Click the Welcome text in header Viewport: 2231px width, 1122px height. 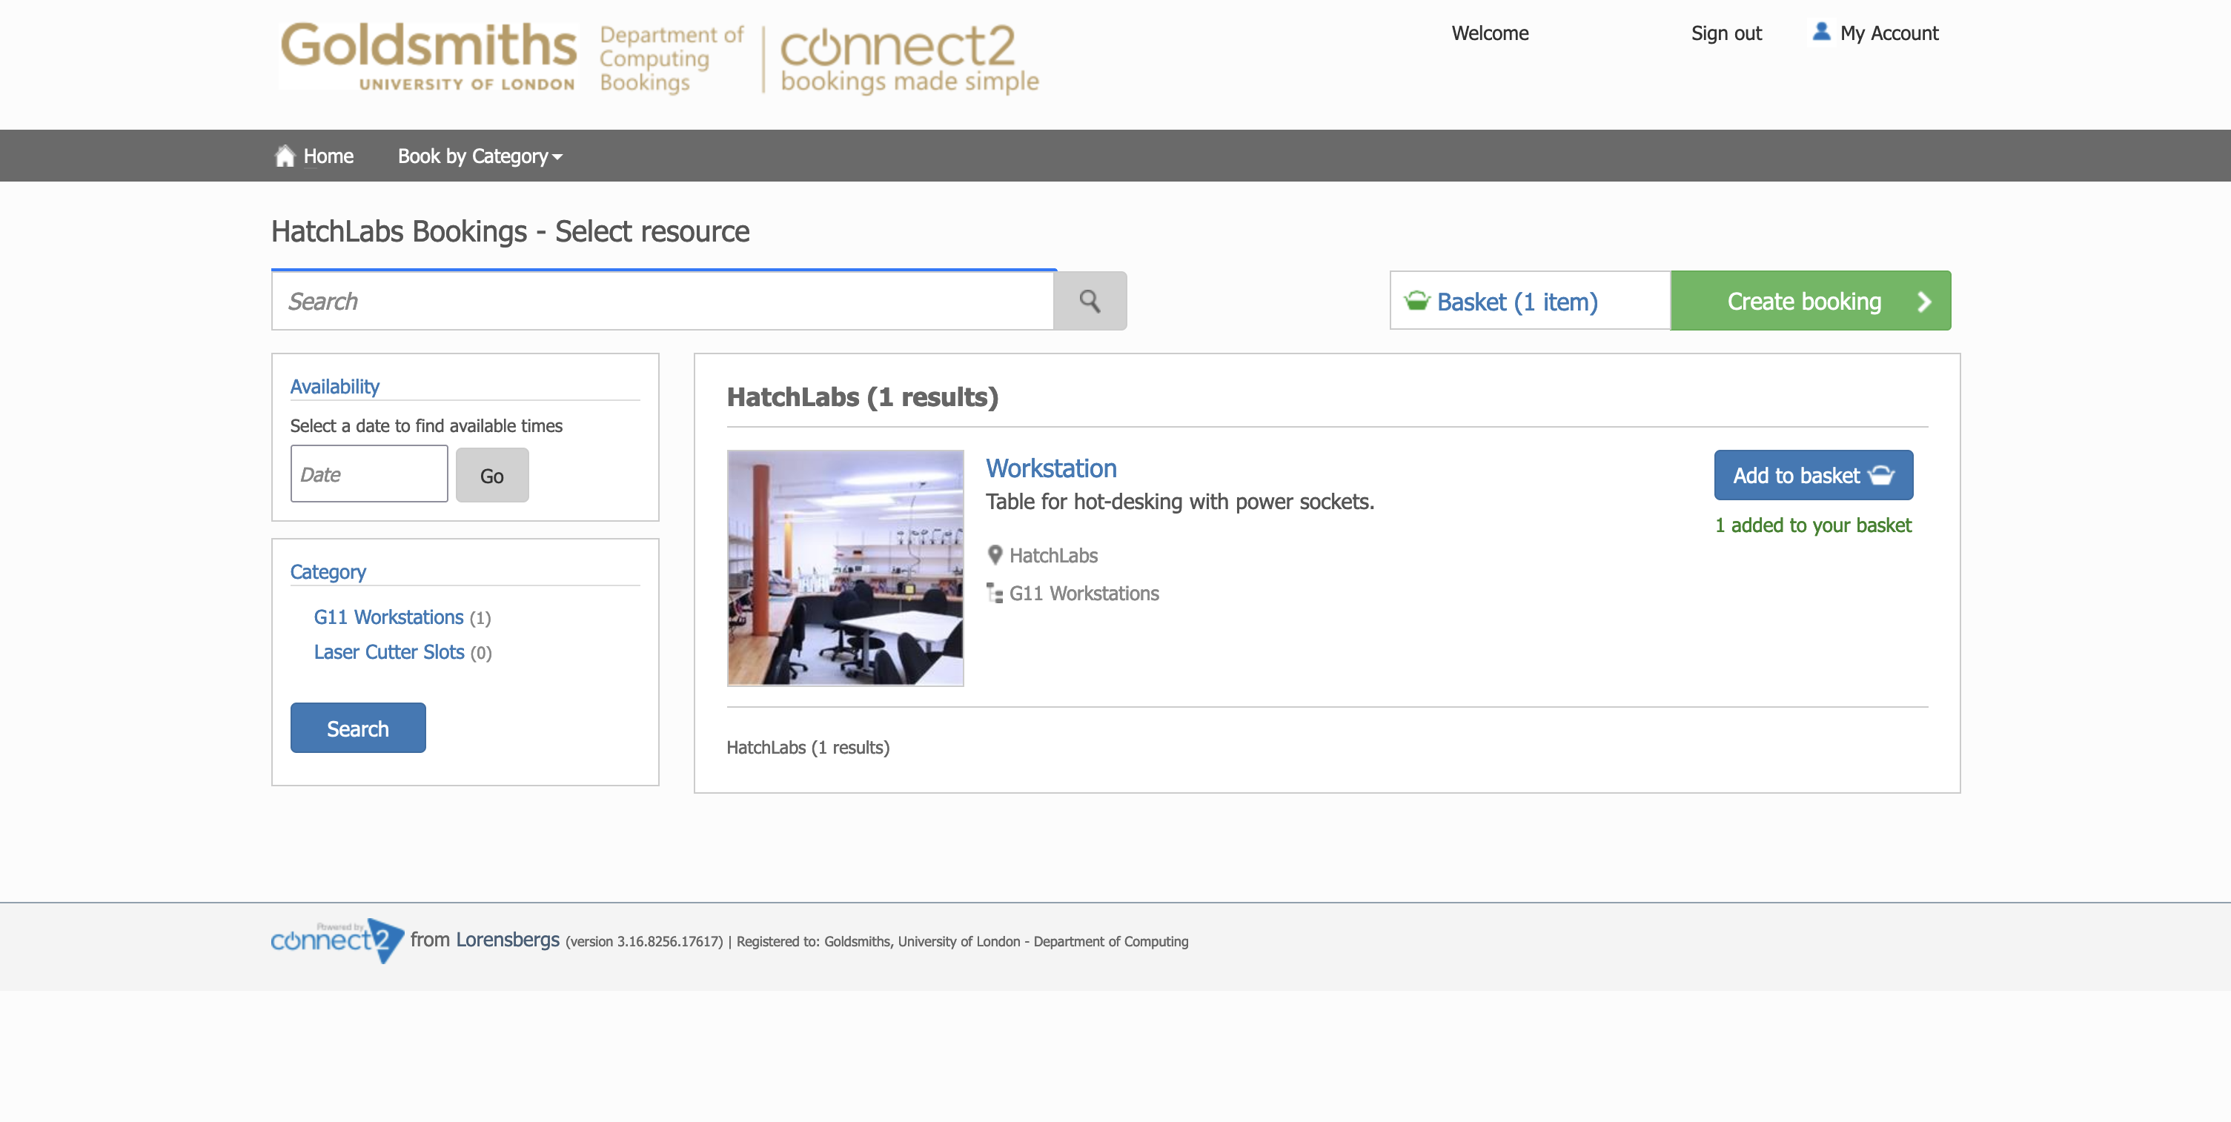coord(1490,33)
